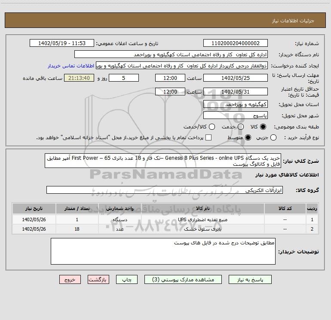The width and height of the screenshot is (331, 320).
Task: Click the goods group field ابزارآلات الکتریکی
Action: [x=165, y=190]
